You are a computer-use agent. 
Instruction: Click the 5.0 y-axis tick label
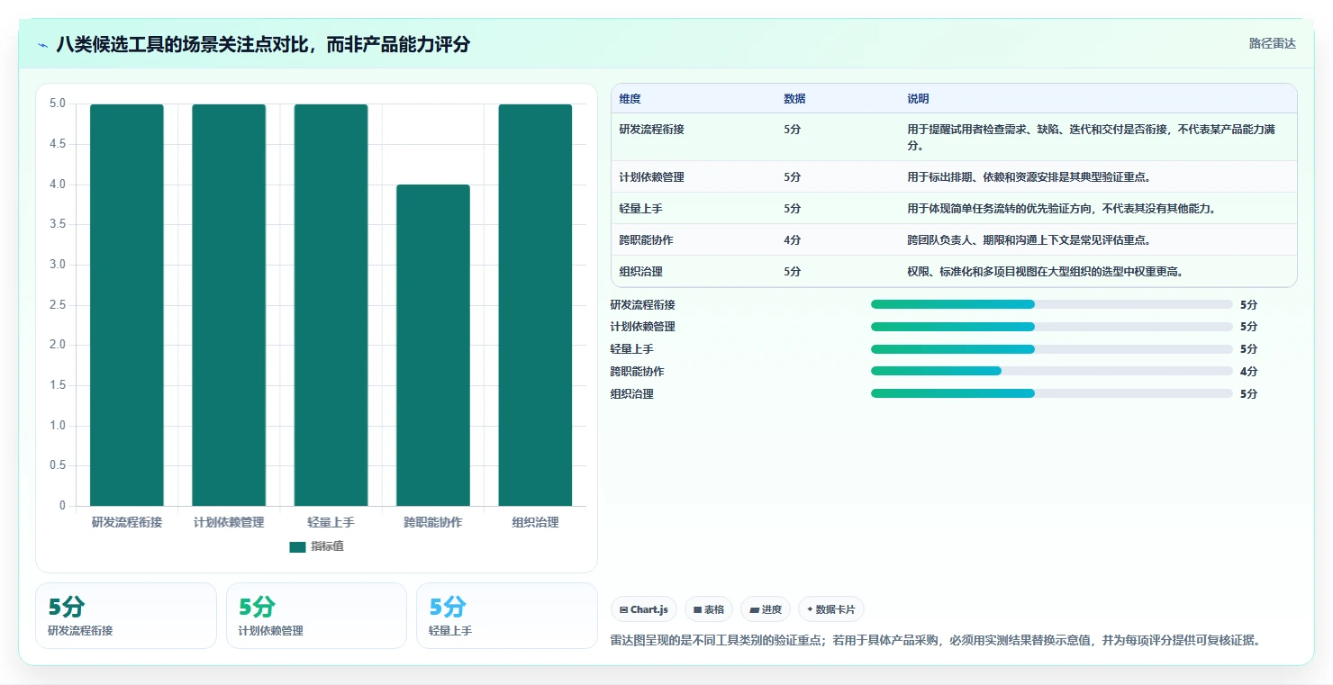58,104
